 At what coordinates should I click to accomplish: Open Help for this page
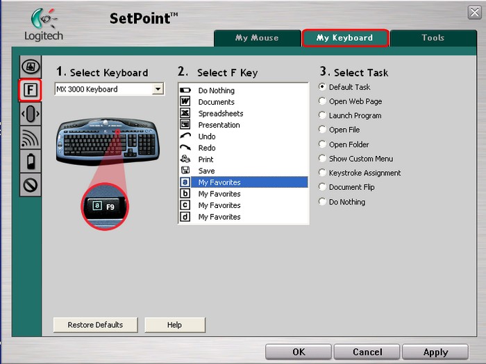(174, 324)
